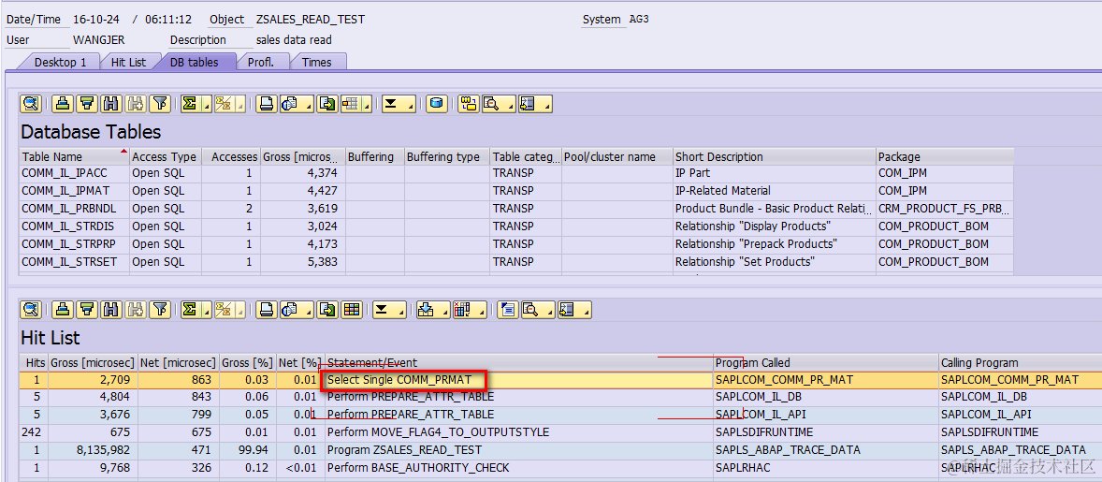Screen dimensions: 1102x482
Task: Click Program ZSALES_READ_TEST hit row
Action: (x=560, y=449)
